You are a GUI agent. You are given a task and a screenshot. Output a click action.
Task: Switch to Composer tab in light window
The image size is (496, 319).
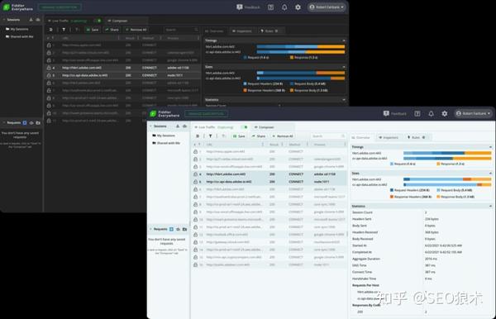[x=265, y=127]
